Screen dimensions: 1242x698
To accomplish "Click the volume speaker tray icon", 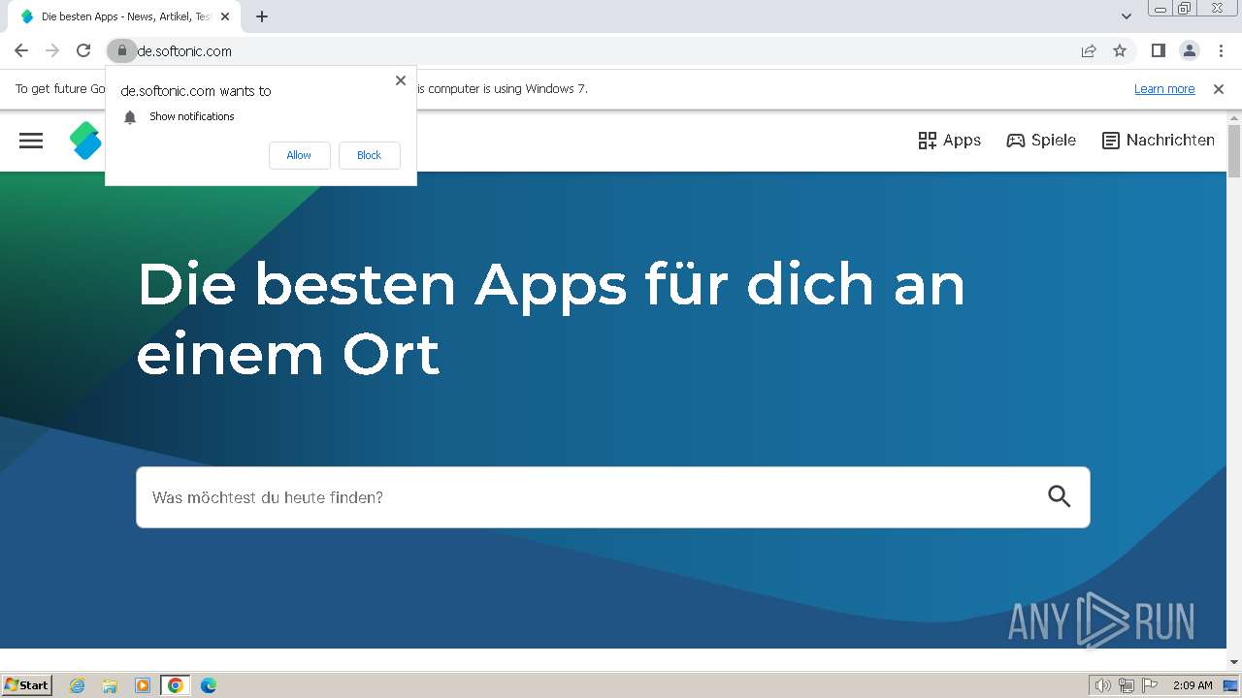I will point(1102,685).
